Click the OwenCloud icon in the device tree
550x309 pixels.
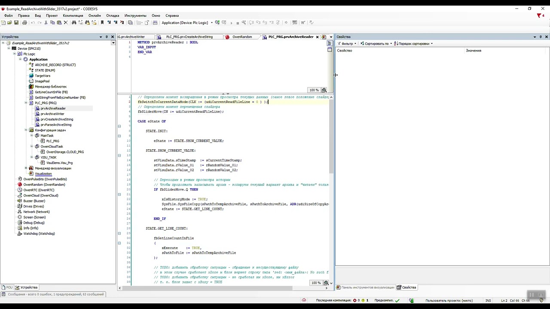(x=20, y=195)
